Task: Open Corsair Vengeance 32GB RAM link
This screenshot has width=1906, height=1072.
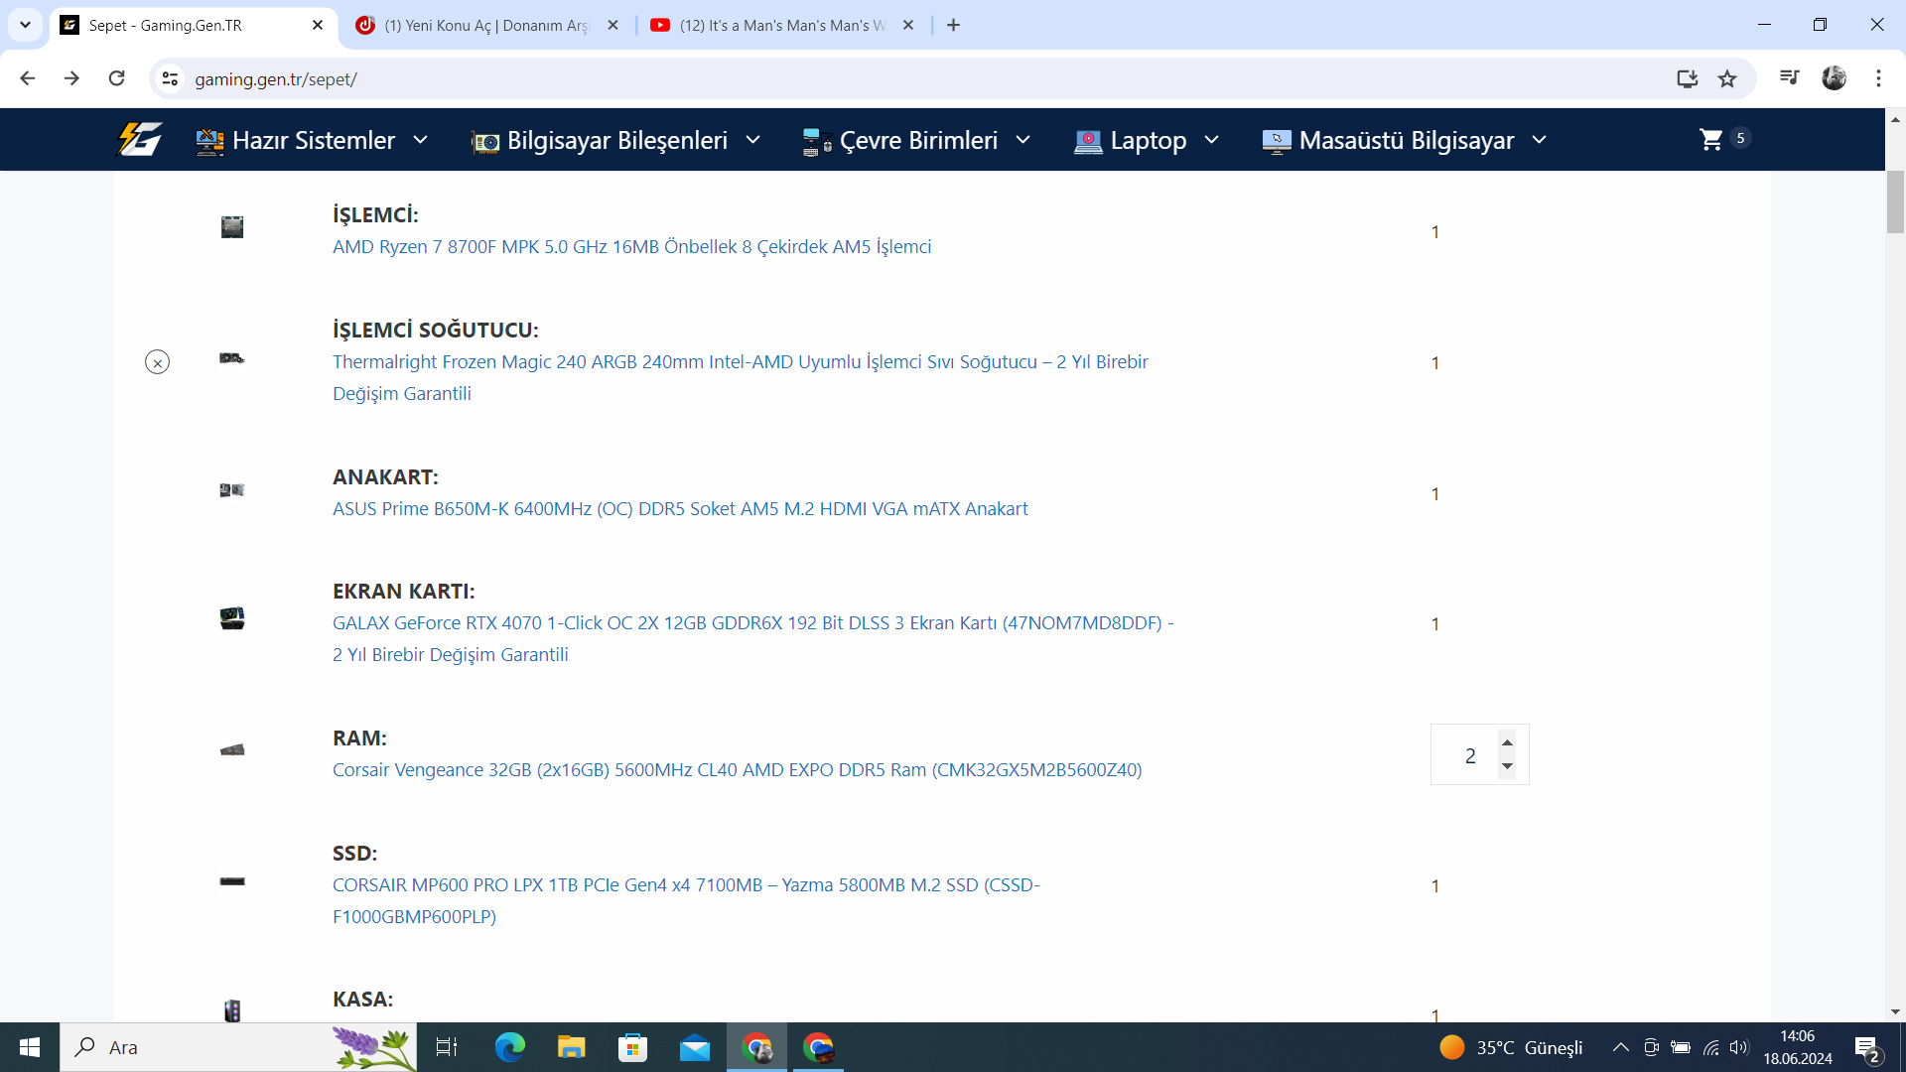Action: click(737, 769)
